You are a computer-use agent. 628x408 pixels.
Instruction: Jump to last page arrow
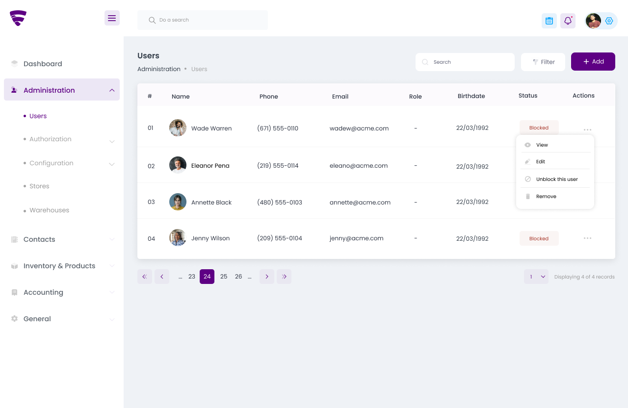(x=284, y=277)
